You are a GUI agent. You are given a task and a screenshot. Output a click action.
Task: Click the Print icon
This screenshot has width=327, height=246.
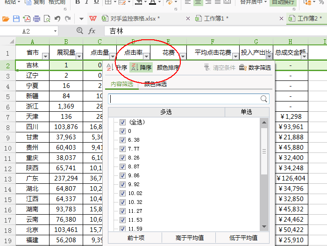pyautogui.click(x=37, y=19)
